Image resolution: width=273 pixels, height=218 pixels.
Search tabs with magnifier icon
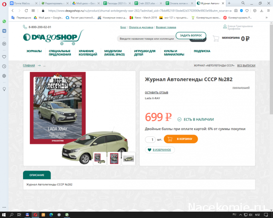243,3
